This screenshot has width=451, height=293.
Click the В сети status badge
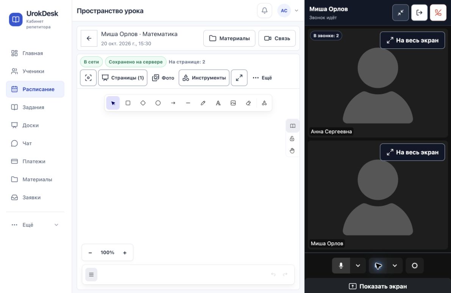(x=91, y=62)
